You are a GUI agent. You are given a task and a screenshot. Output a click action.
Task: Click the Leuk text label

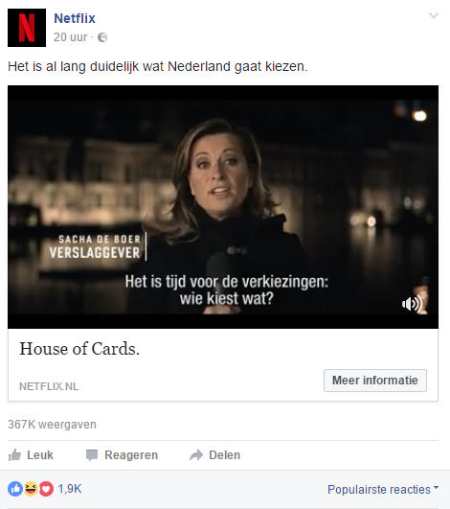pyautogui.click(x=40, y=455)
